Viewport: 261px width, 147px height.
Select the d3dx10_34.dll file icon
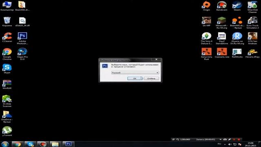pos(22,22)
